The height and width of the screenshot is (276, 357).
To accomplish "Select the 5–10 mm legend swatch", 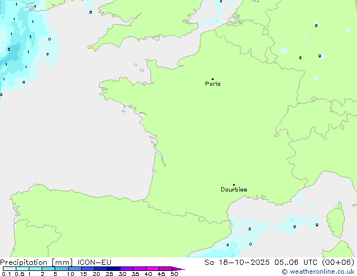I will (61, 269).
